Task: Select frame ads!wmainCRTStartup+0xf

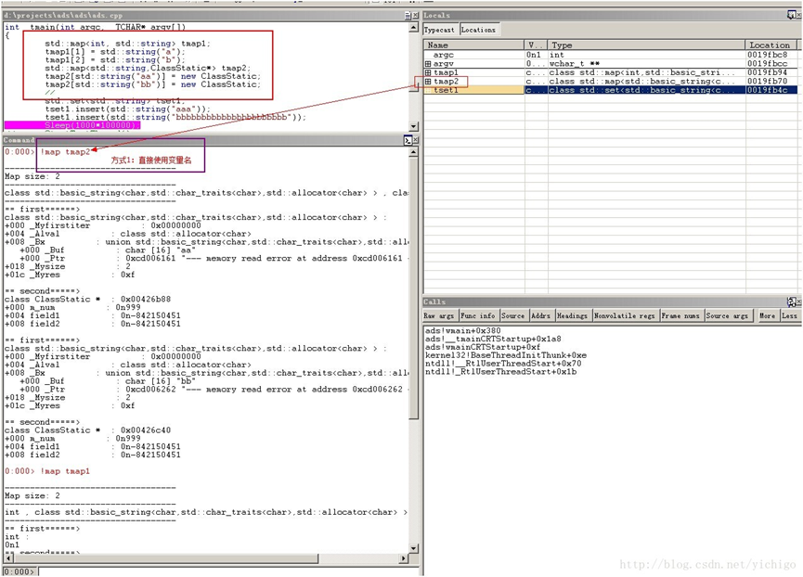Action: [483, 347]
